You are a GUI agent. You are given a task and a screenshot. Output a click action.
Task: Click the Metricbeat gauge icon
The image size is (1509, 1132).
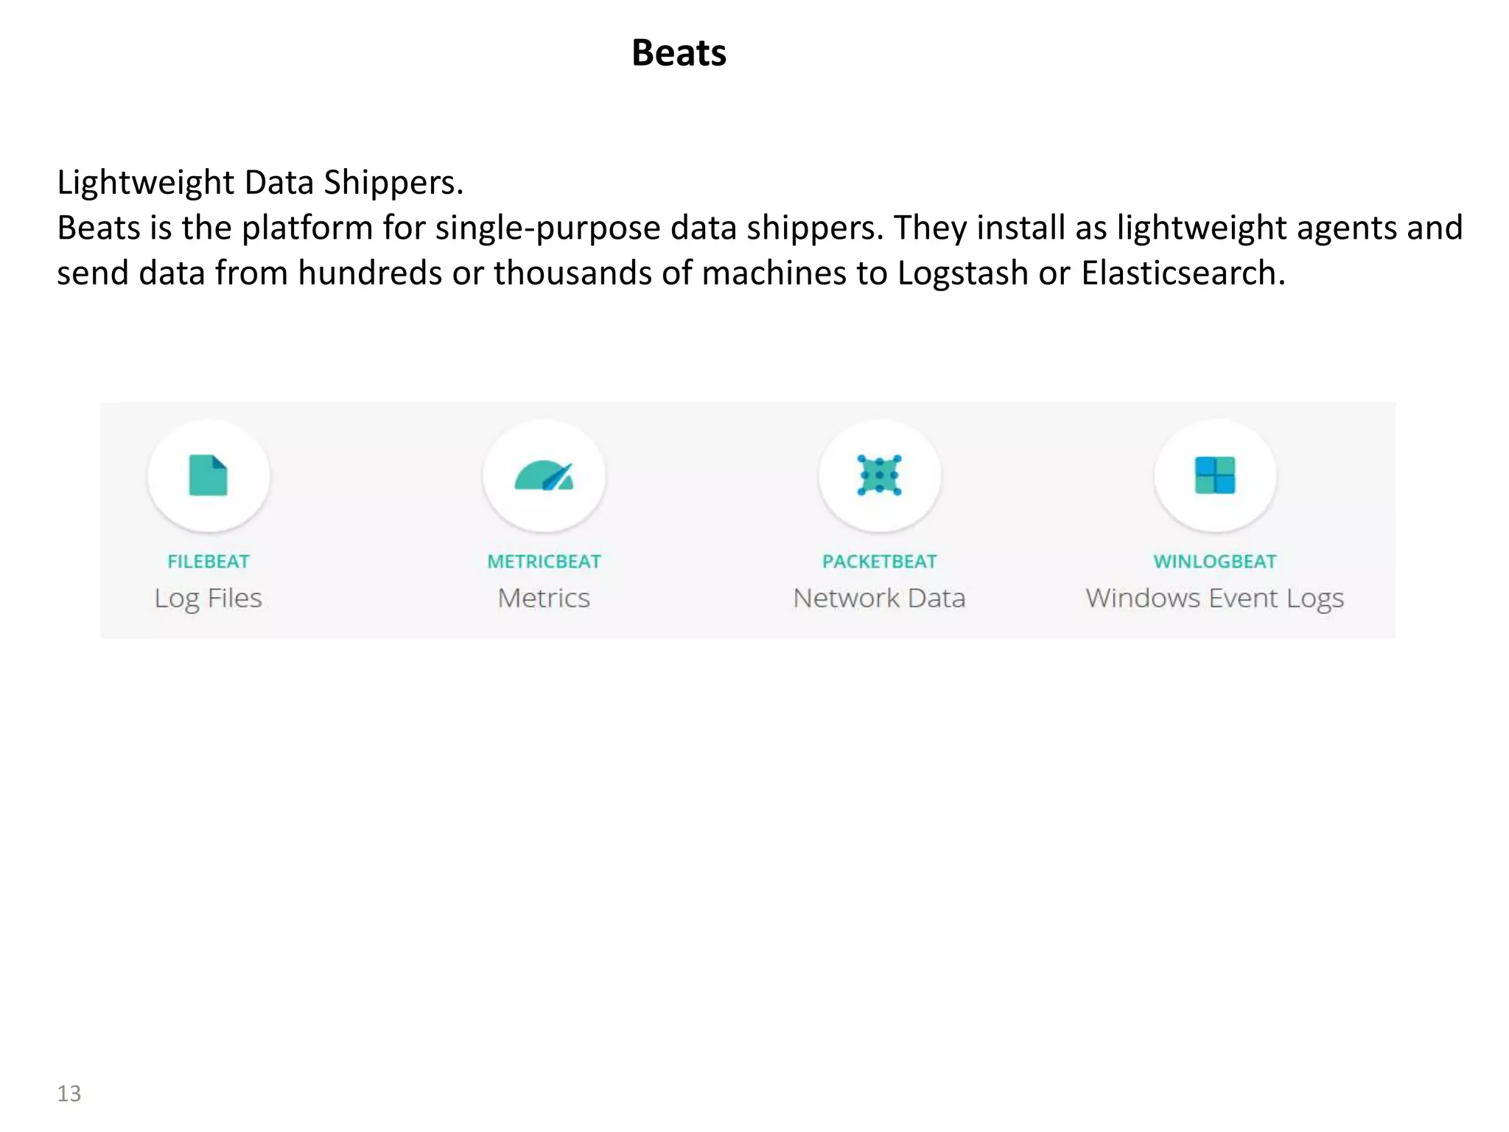point(544,476)
